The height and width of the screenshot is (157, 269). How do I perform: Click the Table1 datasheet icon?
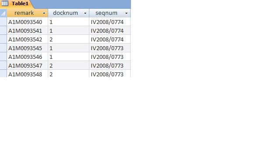[5, 3]
